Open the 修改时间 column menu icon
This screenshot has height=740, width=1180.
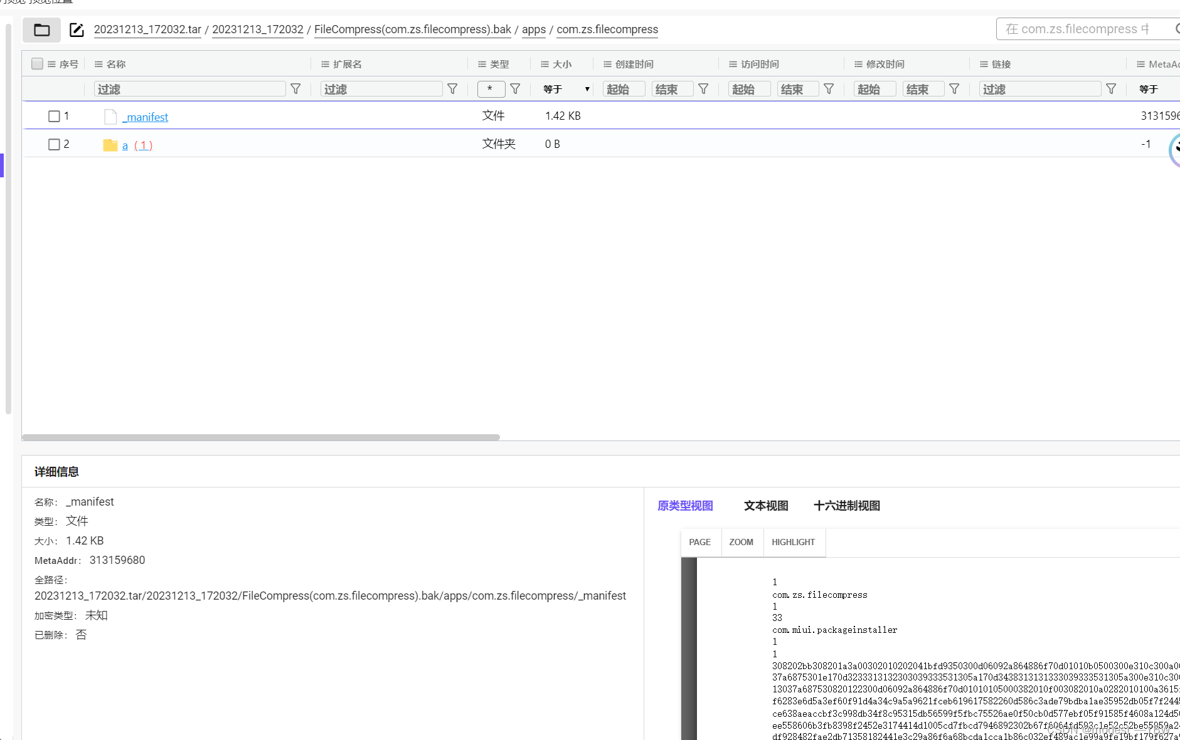click(x=858, y=64)
